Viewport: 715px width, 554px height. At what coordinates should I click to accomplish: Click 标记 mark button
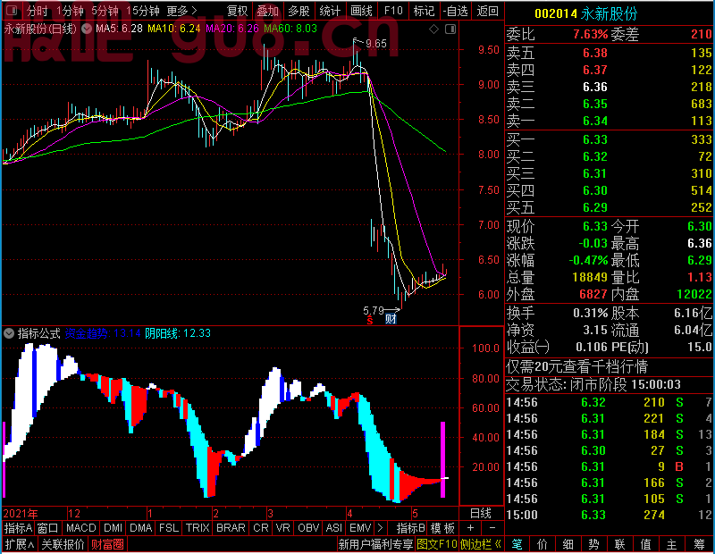[424, 11]
